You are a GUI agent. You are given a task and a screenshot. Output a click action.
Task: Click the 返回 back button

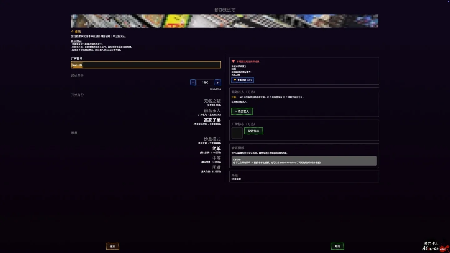pyautogui.click(x=112, y=246)
